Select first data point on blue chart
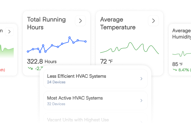The image size is (191, 123). [28, 52]
